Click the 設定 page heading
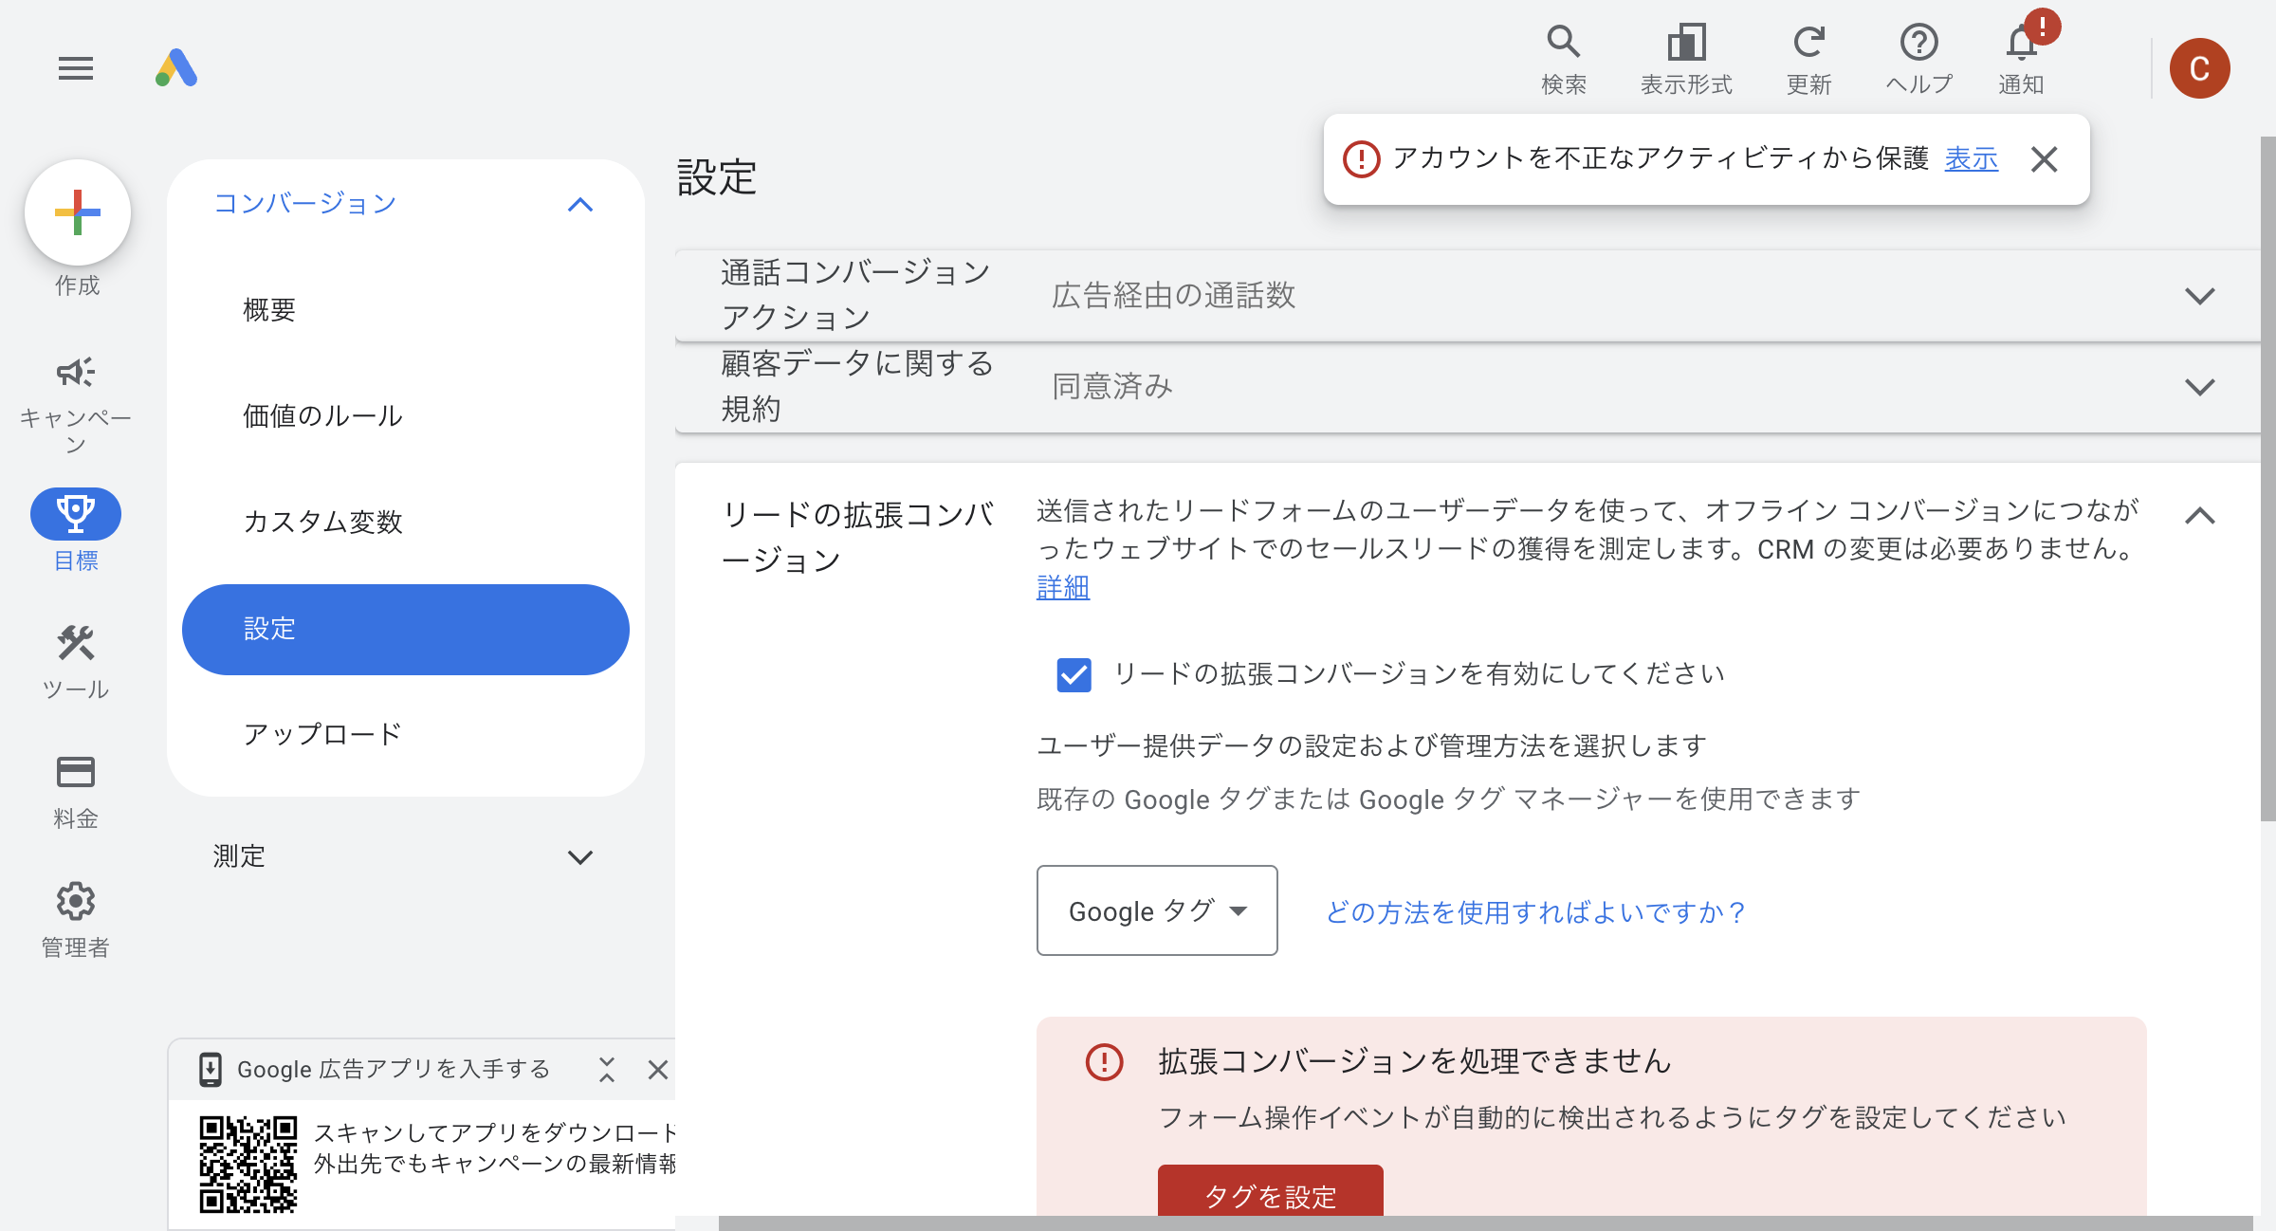This screenshot has width=2276, height=1231. pos(717,177)
